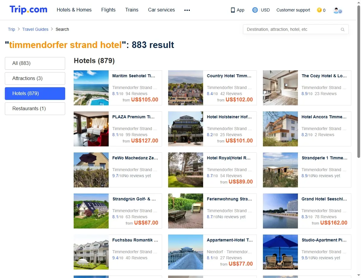
Task: Open Flights menu
Action: (x=108, y=10)
